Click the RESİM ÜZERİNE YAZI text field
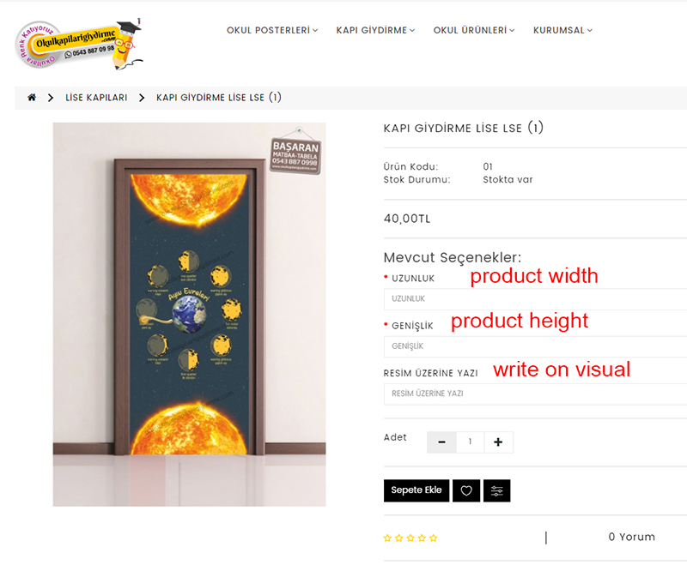 tap(535, 394)
